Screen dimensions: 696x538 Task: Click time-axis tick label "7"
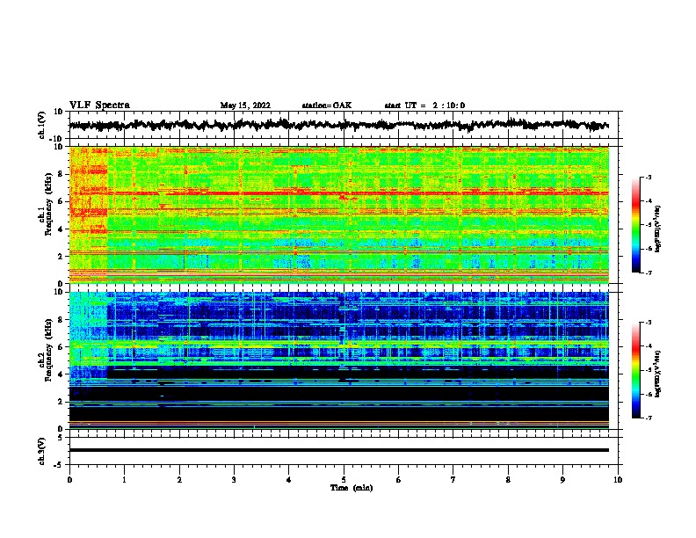pos(453,480)
